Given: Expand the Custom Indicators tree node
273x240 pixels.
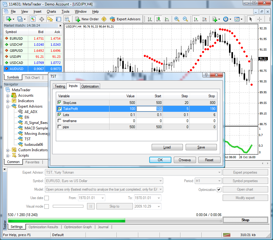Looking at the screenshot, I should pyautogui.click(x=8, y=150).
